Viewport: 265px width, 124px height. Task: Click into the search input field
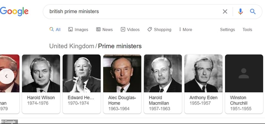132,12
